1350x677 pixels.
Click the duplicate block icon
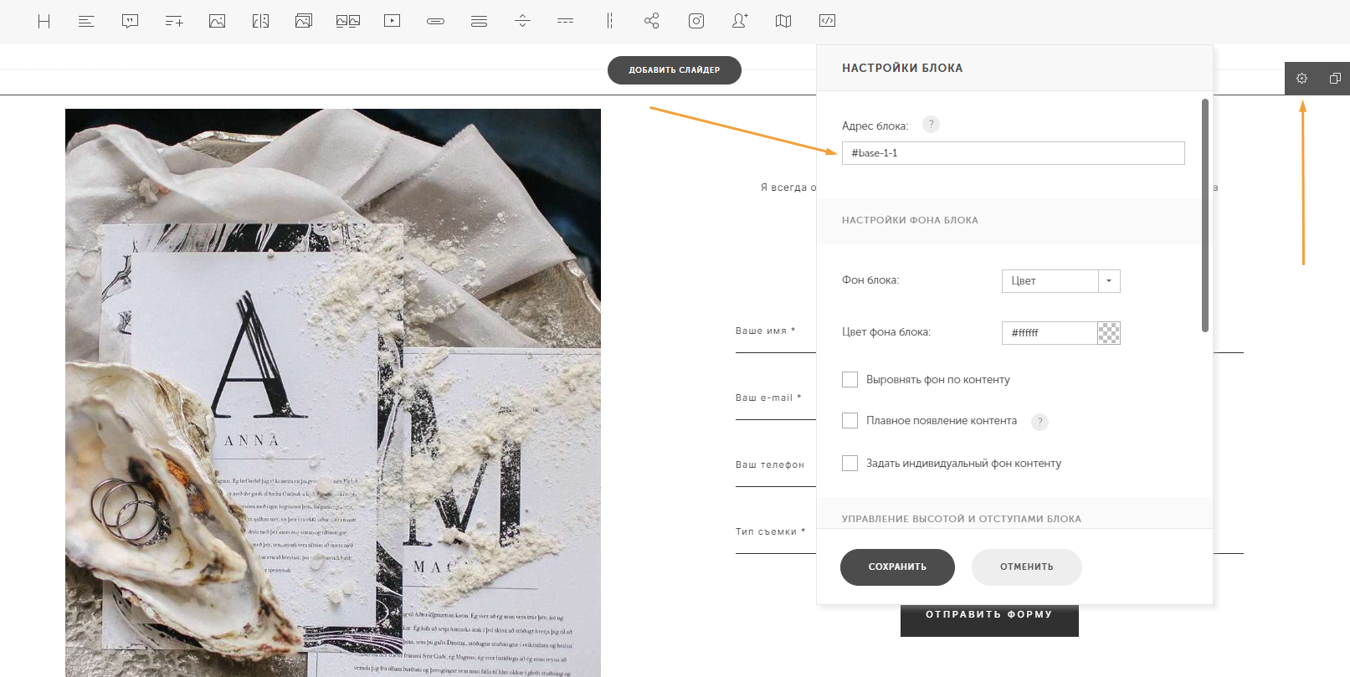(1335, 78)
